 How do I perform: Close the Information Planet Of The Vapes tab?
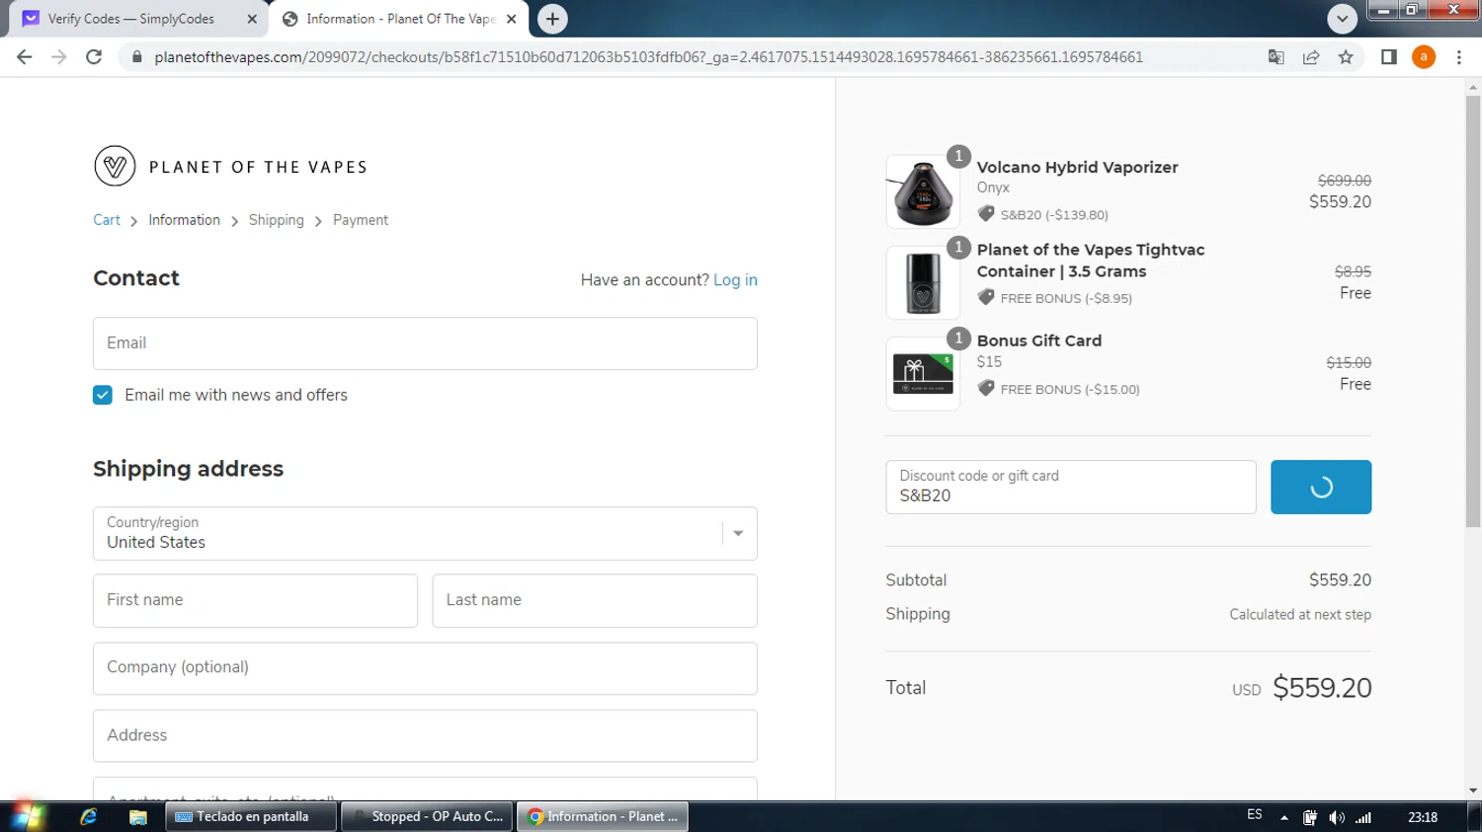click(511, 19)
